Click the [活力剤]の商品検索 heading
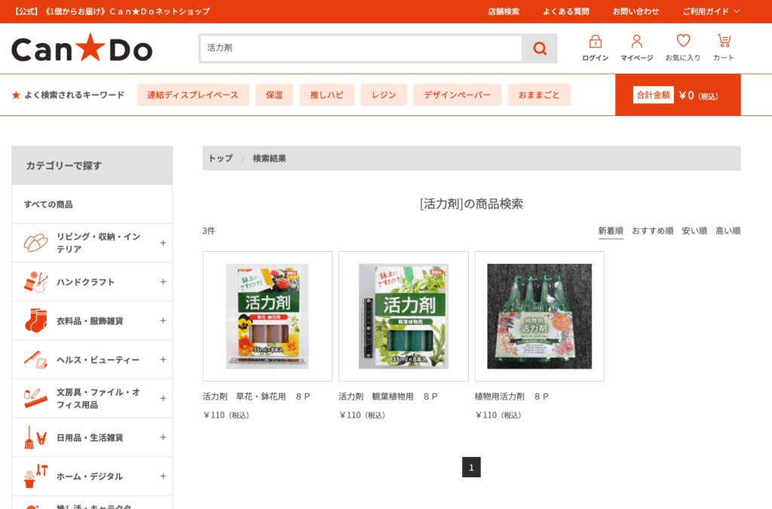 pyautogui.click(x=472, y=204)
